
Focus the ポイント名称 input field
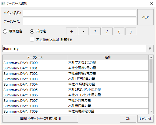pos(80,13)
